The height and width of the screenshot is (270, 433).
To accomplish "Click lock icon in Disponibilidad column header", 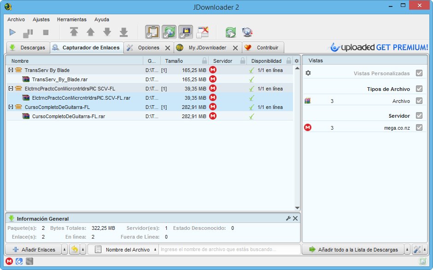I will tap(289, 60).
